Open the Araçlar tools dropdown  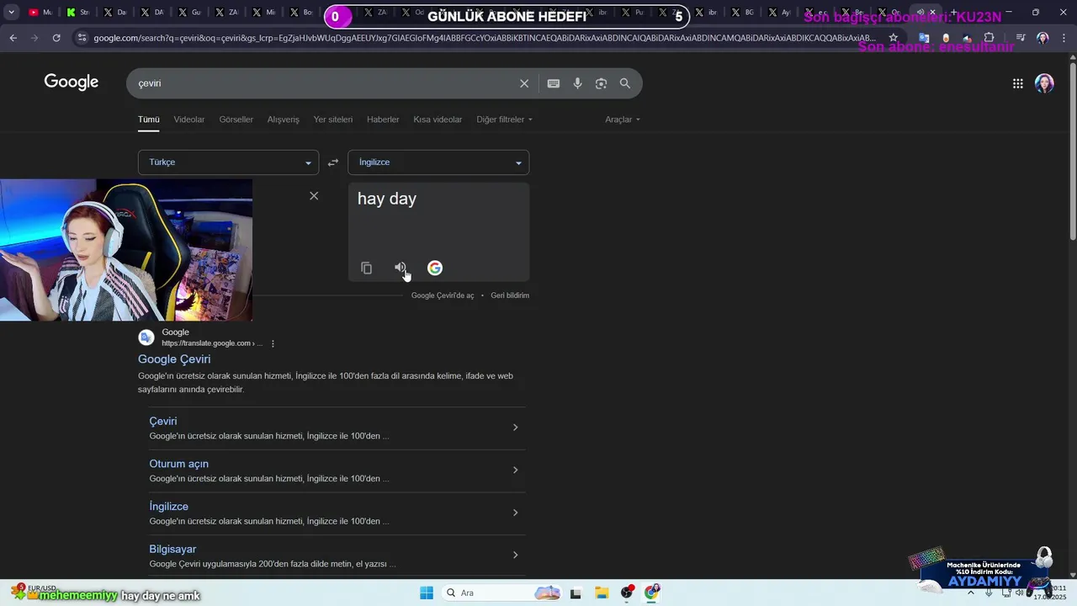623,120
